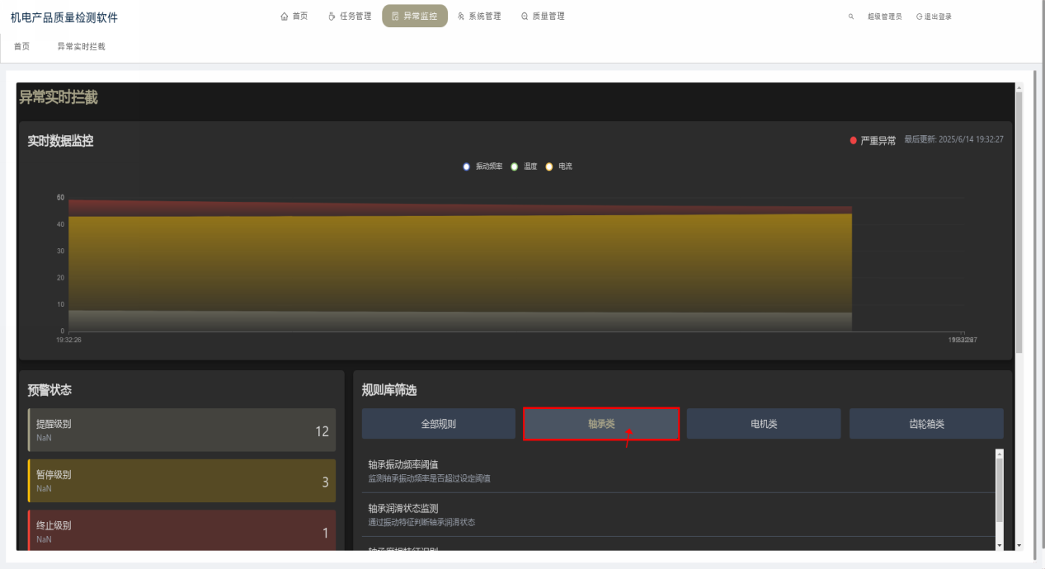Open the 超级管理员 user menu
Image resolution: width=1045 pixels, height=569 pixels.
point(884,16)
